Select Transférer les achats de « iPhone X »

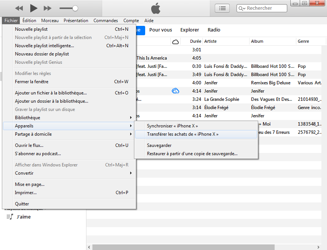click(x=196, y=134)
